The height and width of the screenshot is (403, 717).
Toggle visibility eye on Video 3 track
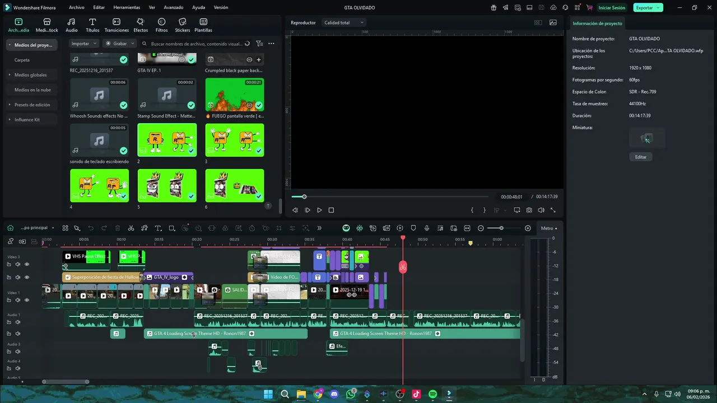coord(27,264)
